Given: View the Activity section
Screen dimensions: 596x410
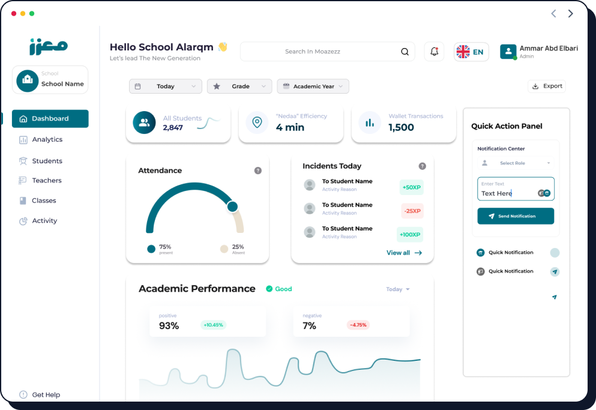Looking at the screenshot, I should coord(43,220).
